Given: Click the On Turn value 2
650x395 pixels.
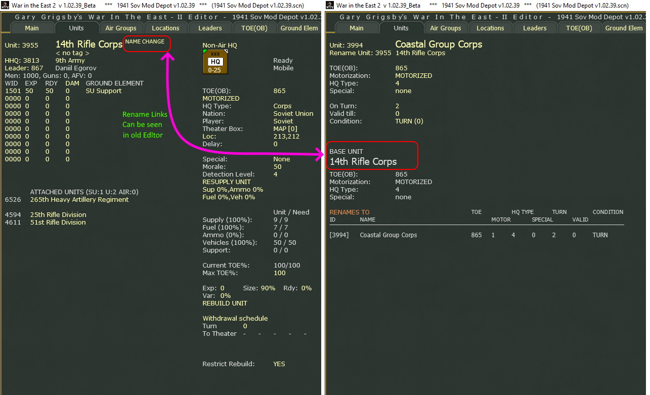Looking at the screenshot, I should click(x=397, y=106).
